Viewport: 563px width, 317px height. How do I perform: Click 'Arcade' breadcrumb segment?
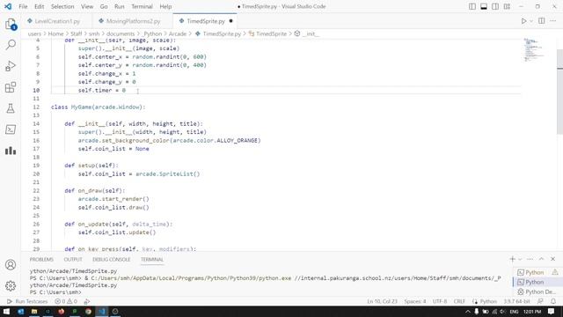tap(178, 33)
